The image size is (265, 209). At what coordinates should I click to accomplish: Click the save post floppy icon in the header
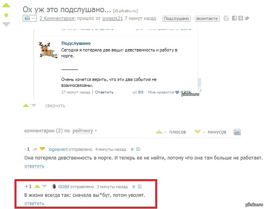coord(226,18)
